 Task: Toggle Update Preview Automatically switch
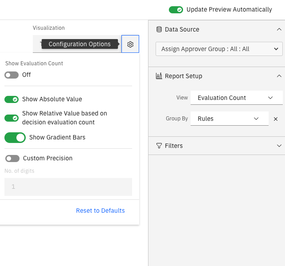click(x=176, y=9)
